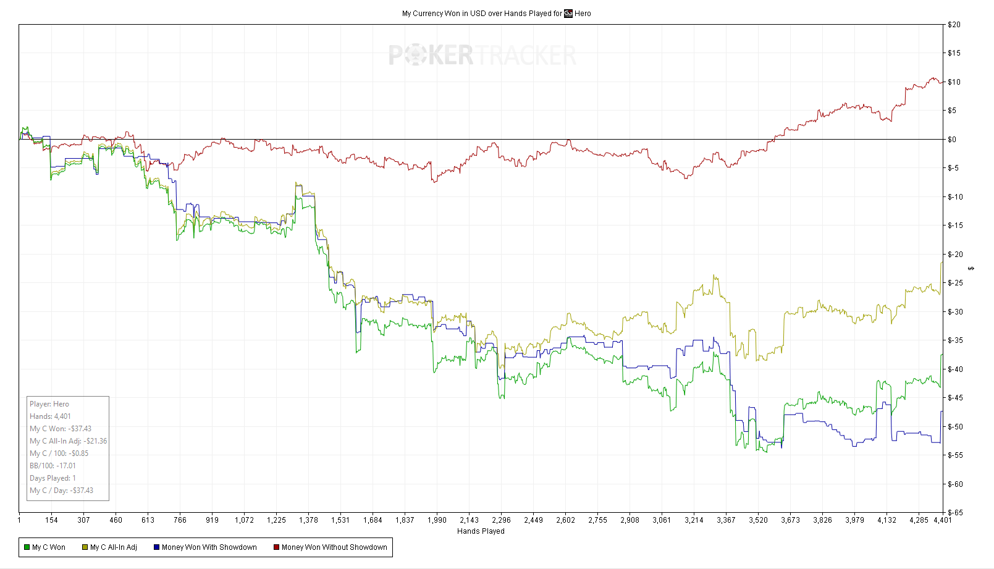This screenshot has height=569, width=994.
Task: Click 'BB/100: -17.01' stats line
Action: click(53, 466)
